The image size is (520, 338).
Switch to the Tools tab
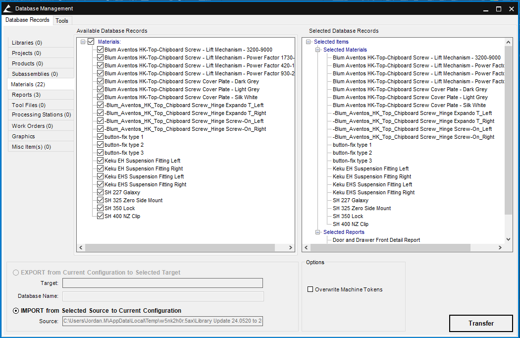pos(62,20)
